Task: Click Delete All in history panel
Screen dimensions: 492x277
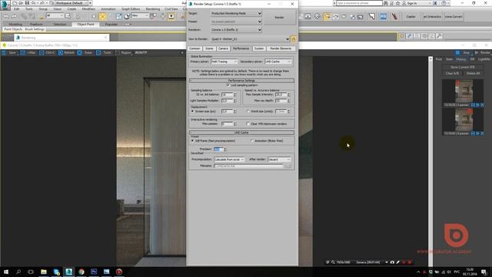Action: pos(474,74)
